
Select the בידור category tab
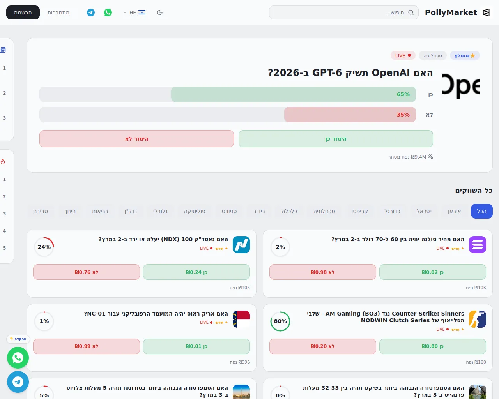[259, 211]
